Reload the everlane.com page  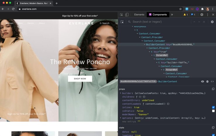(x=13, y=9)
